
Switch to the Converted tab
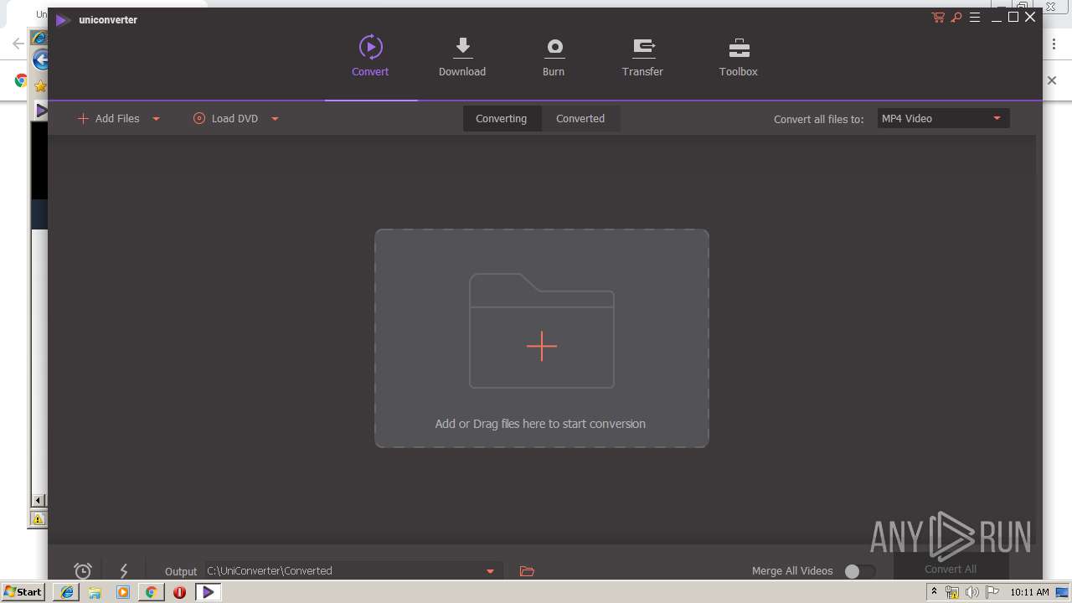click(x=580, y=118)
